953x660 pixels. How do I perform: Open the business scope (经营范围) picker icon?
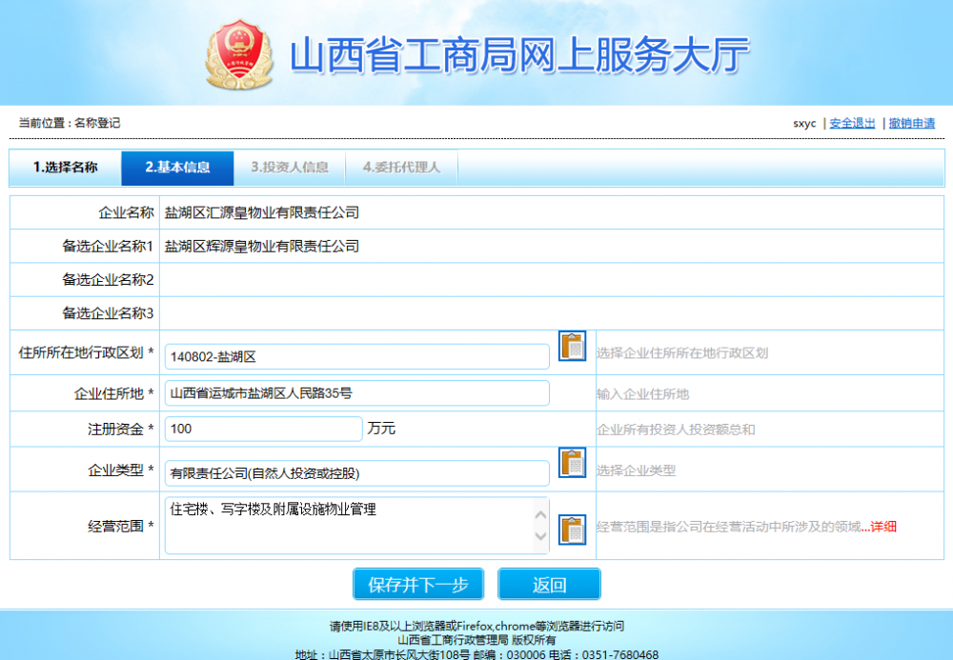tap(572, 529)
